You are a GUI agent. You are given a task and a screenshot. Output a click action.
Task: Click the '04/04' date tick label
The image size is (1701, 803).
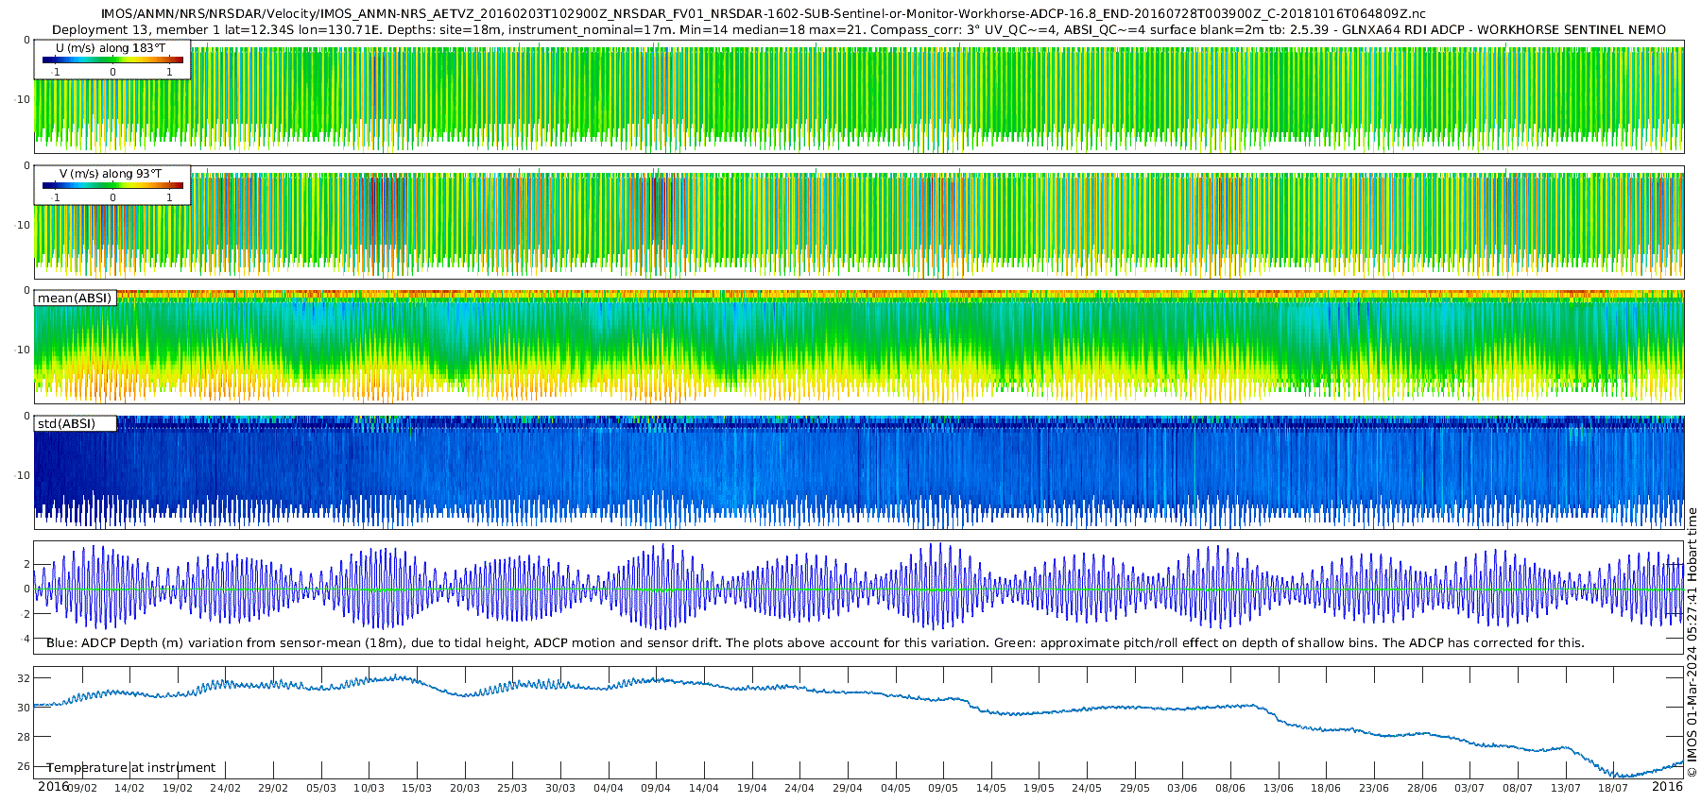[609, 789]
